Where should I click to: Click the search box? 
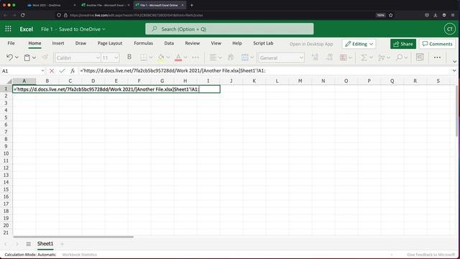(229, 29)
